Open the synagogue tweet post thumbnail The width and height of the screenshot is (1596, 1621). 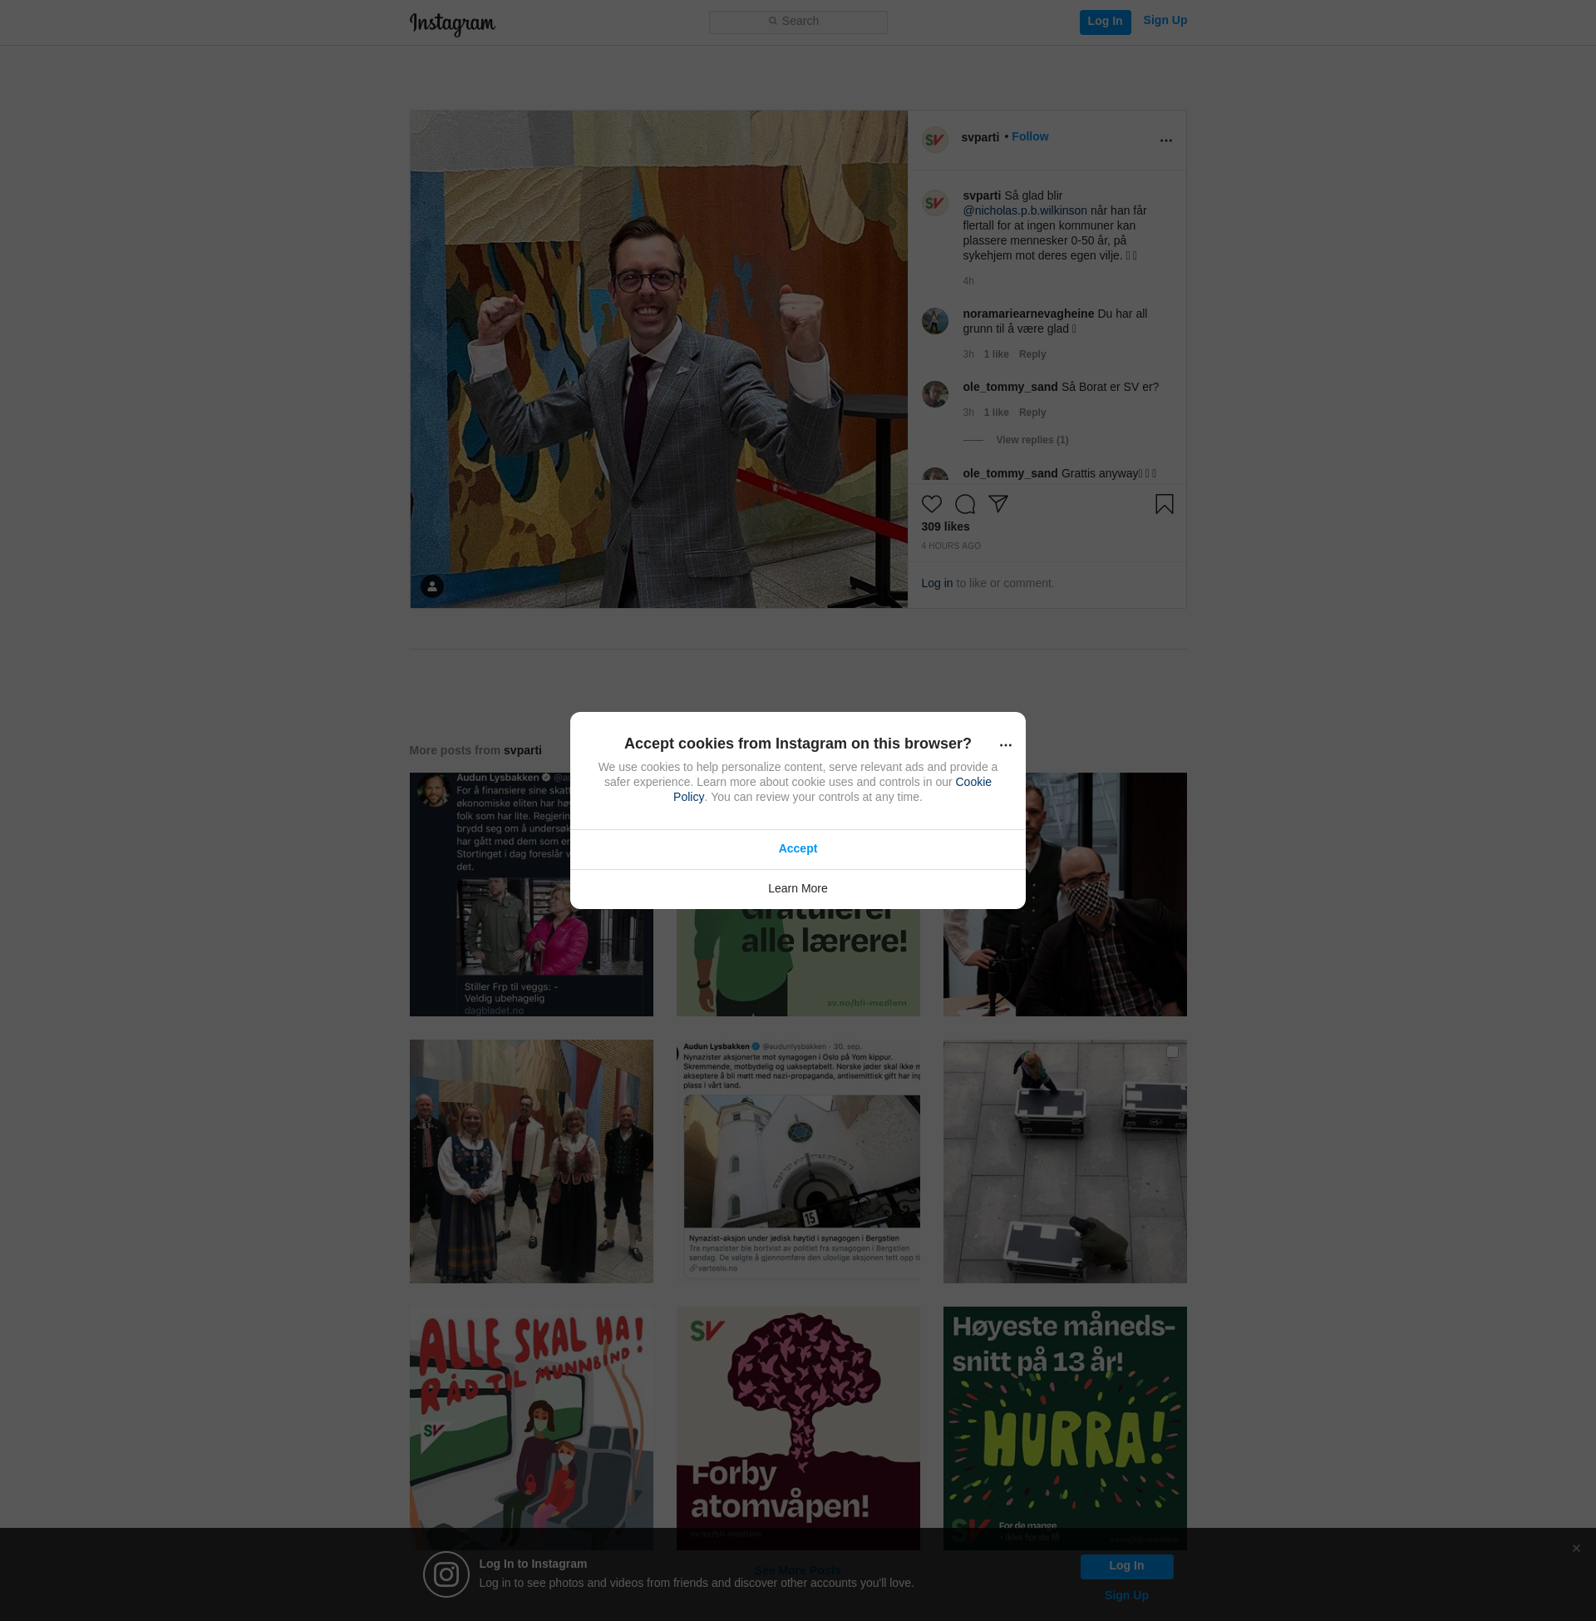[x=797, y=1161]
